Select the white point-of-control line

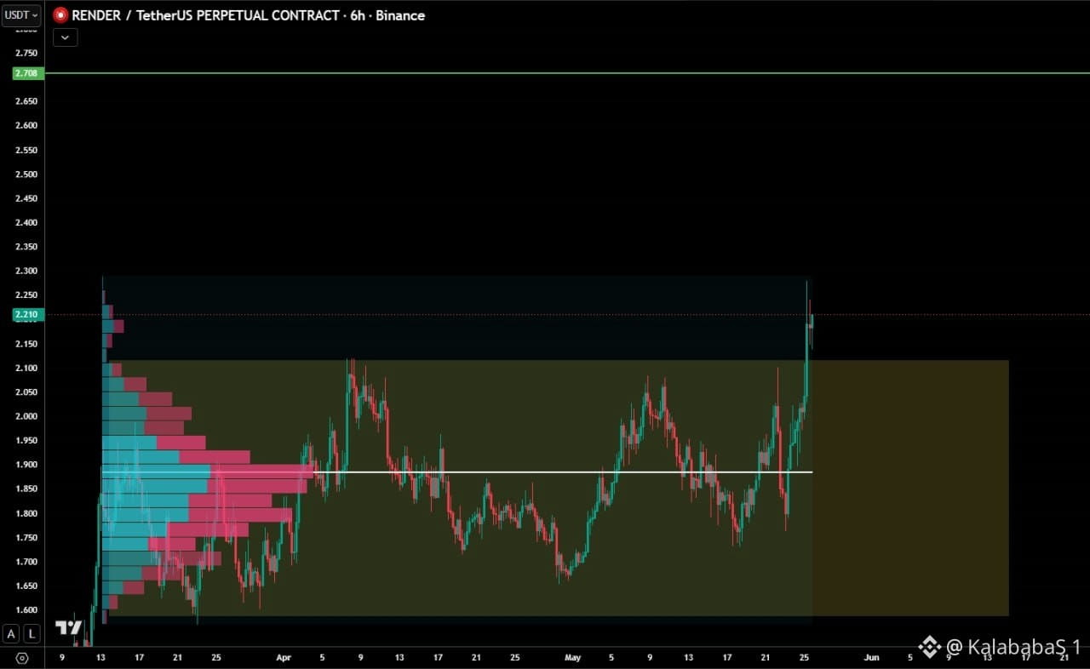point(456,472)
